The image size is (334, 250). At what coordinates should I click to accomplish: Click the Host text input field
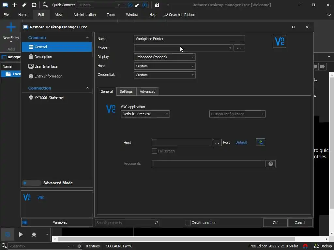tap(182, 143)
